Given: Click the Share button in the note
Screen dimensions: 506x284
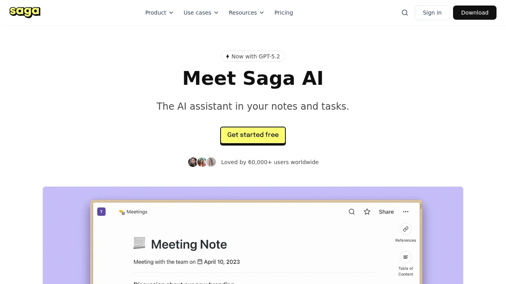Looking at the screenshot, I should pyautogui.click(x=386, y=212).
